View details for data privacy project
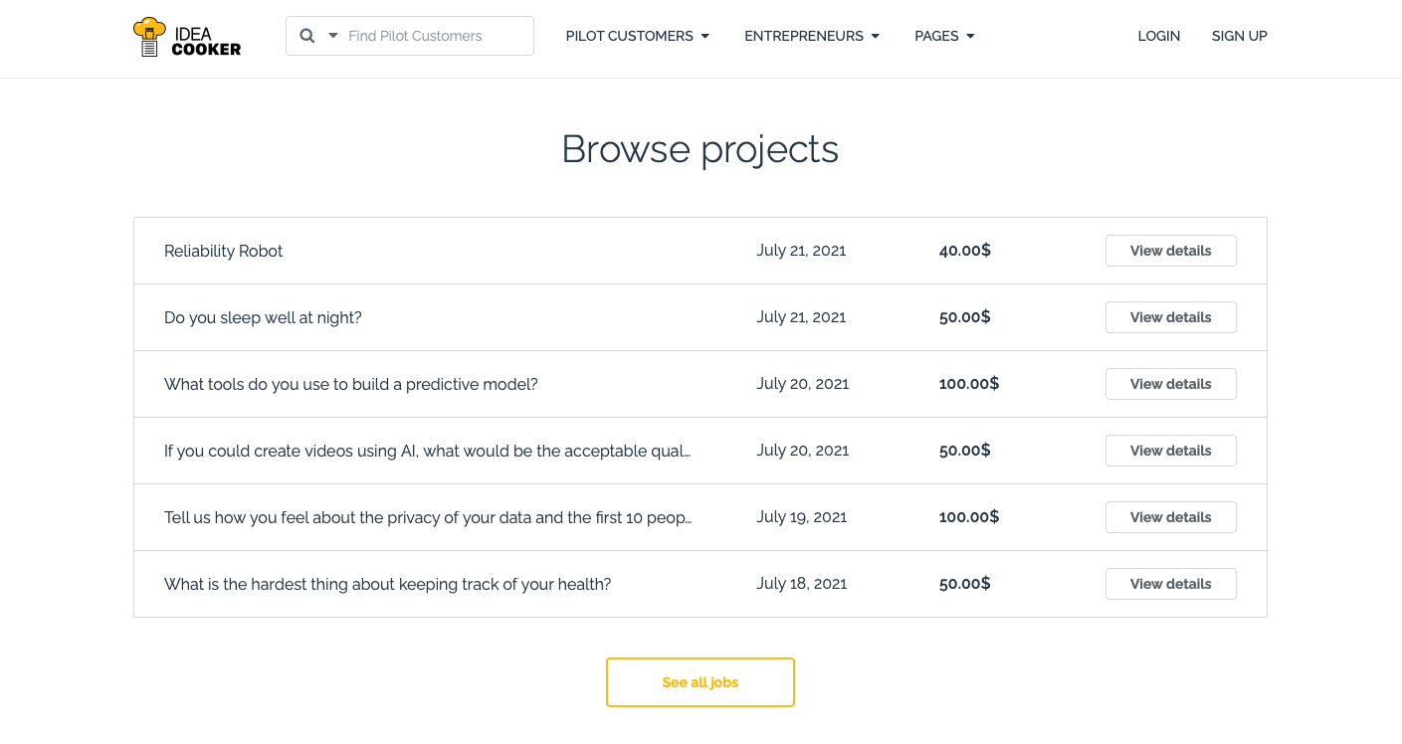1402x744 pixels. click(x=1170, y=517)
